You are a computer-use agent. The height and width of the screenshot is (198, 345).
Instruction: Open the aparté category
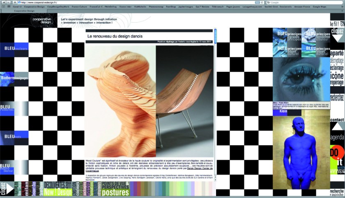(x=337, y=53)
